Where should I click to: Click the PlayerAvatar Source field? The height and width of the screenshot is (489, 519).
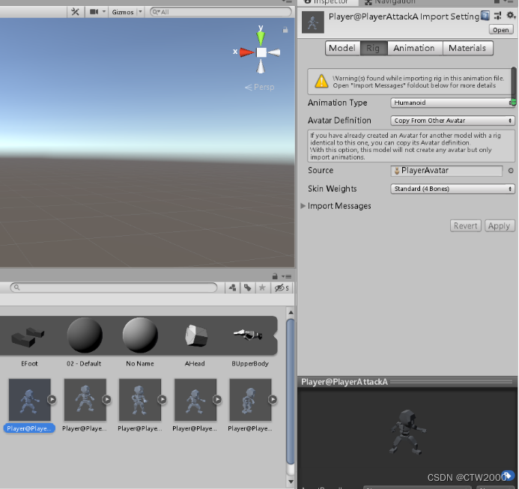(x=446, y=171)
